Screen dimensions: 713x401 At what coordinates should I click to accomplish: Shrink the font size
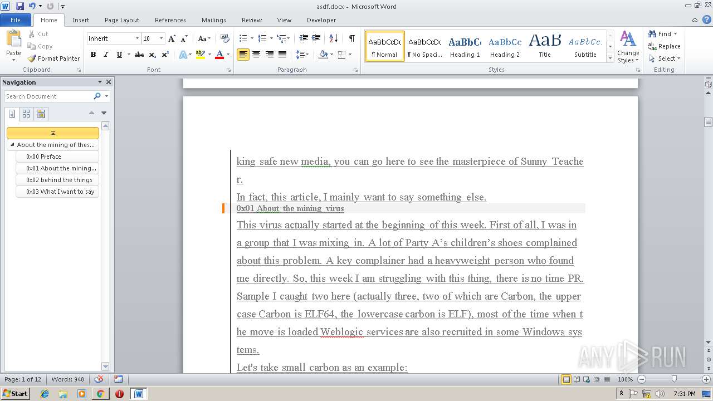tap(185, 38)
